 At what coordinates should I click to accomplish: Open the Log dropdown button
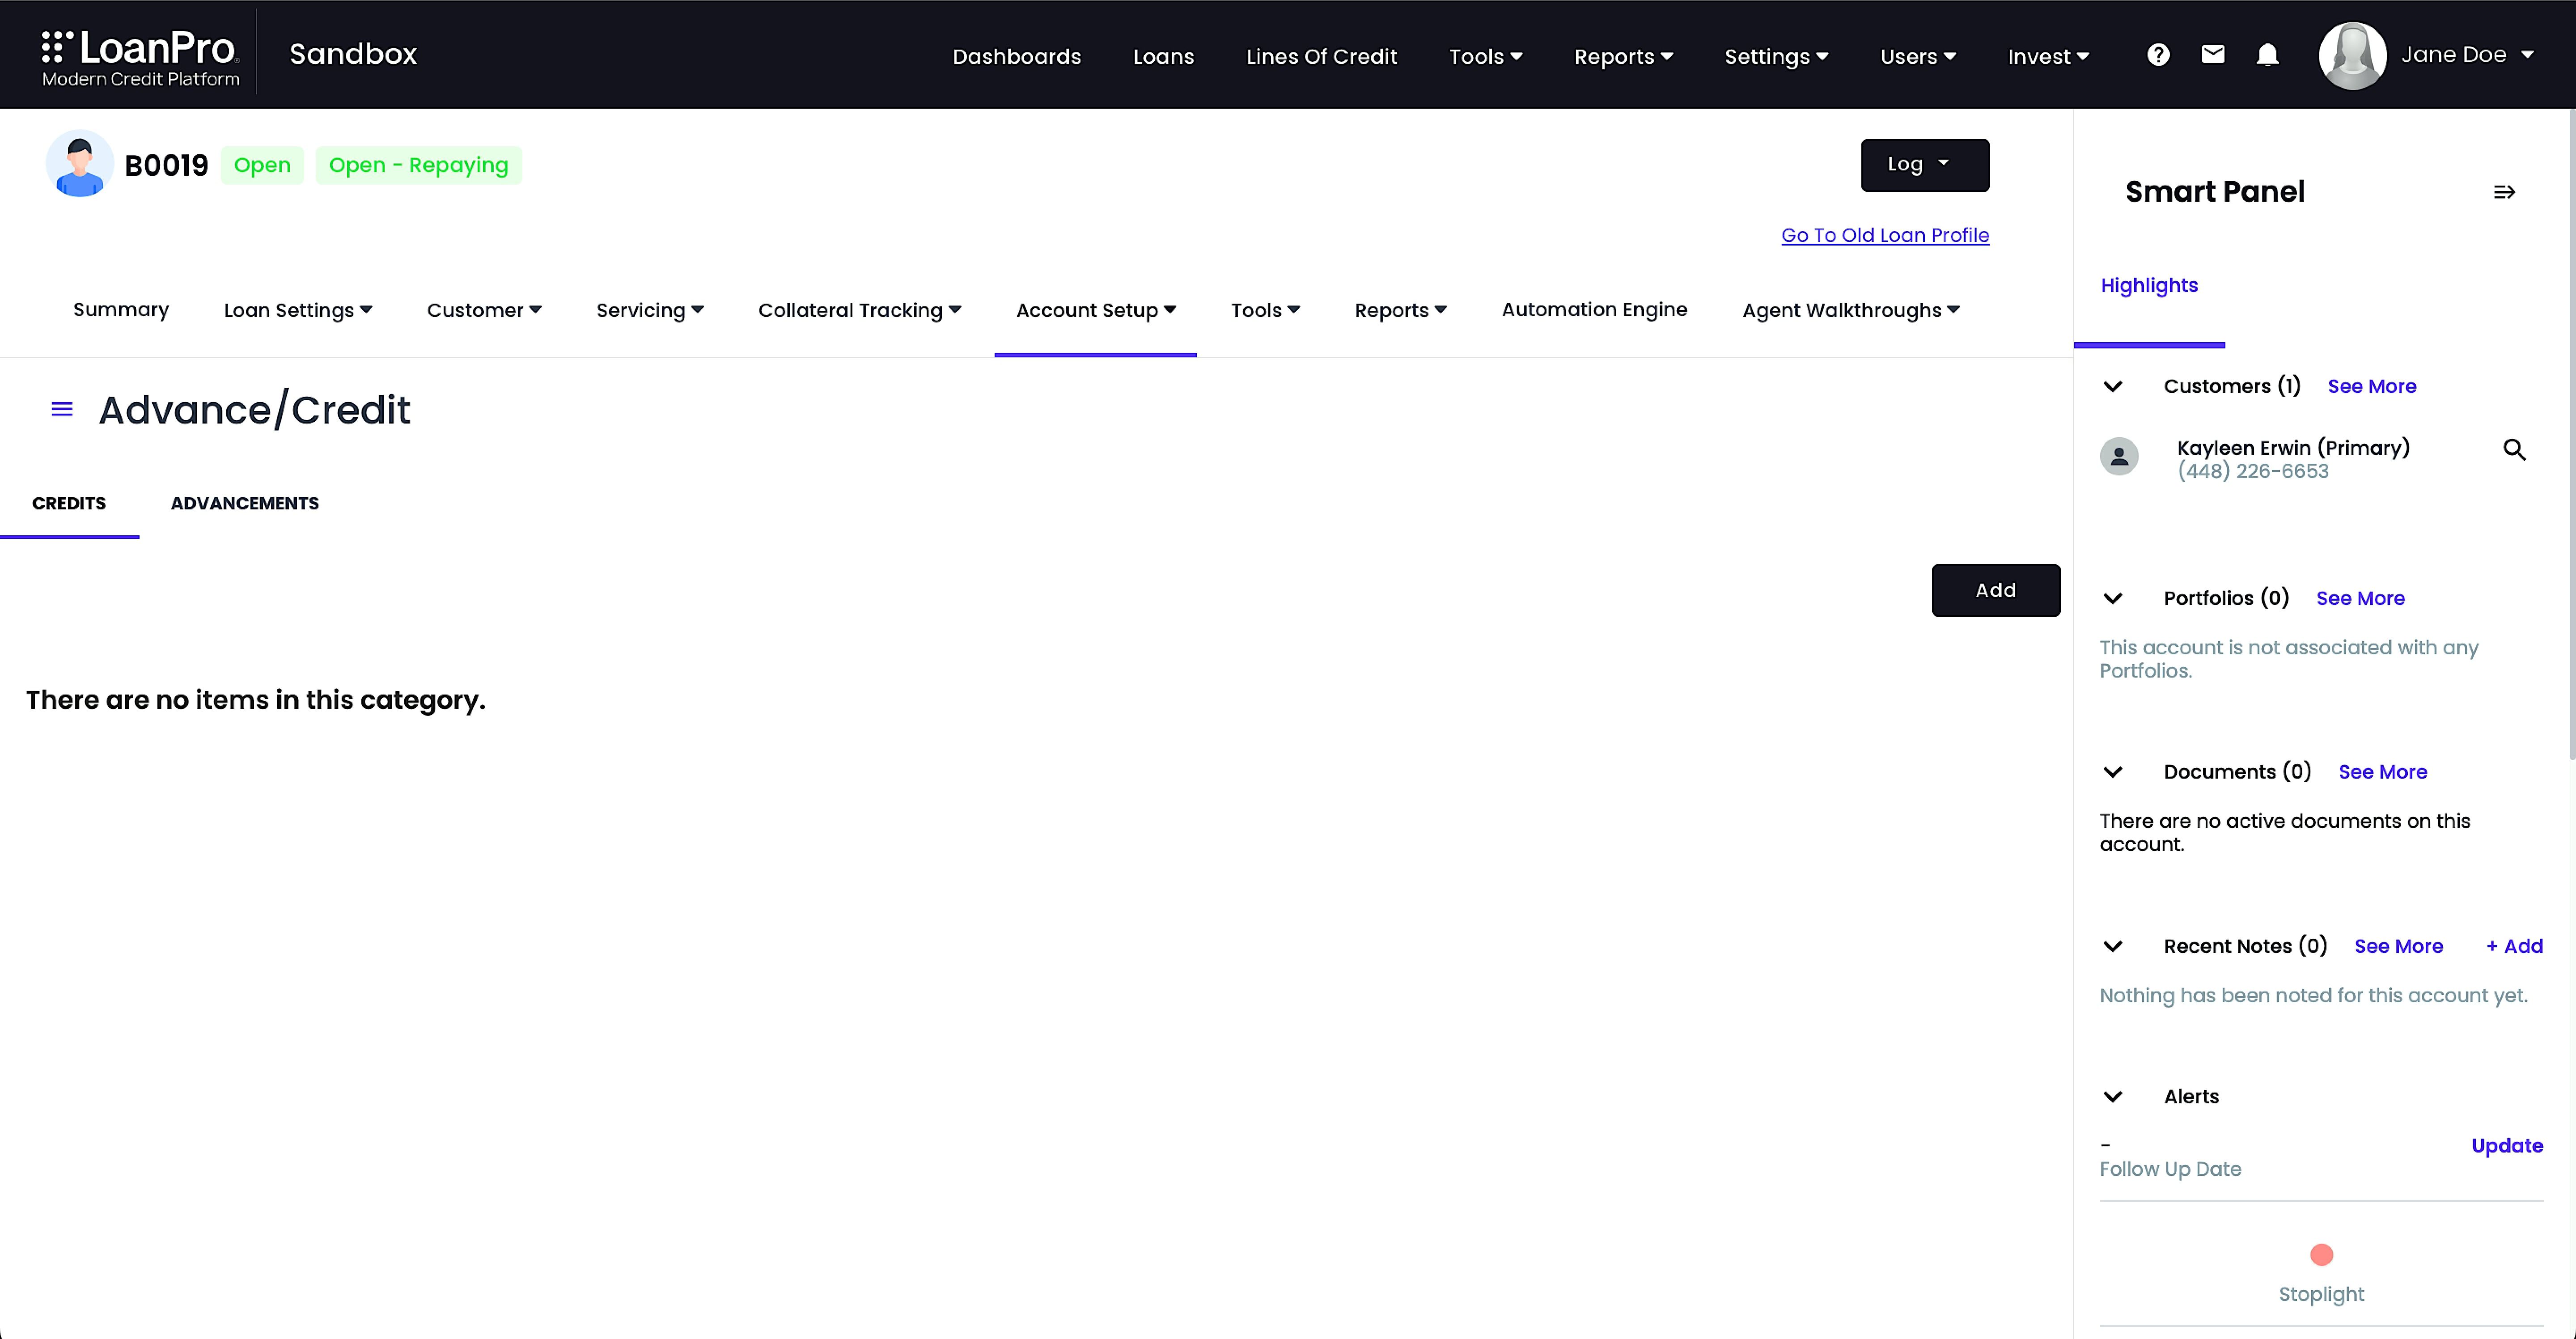(1924, 165)
